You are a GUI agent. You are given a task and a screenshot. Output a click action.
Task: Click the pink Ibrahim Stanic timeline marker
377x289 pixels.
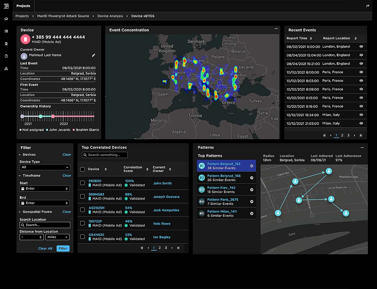(x=53, y=116)
